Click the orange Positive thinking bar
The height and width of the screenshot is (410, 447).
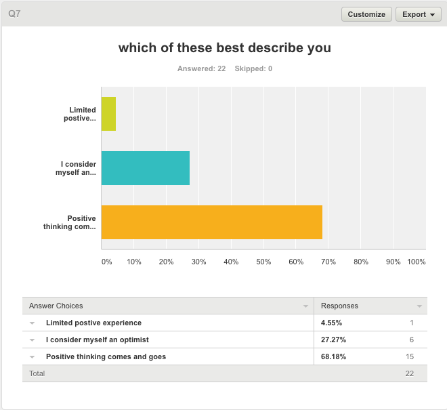point(211,222)
